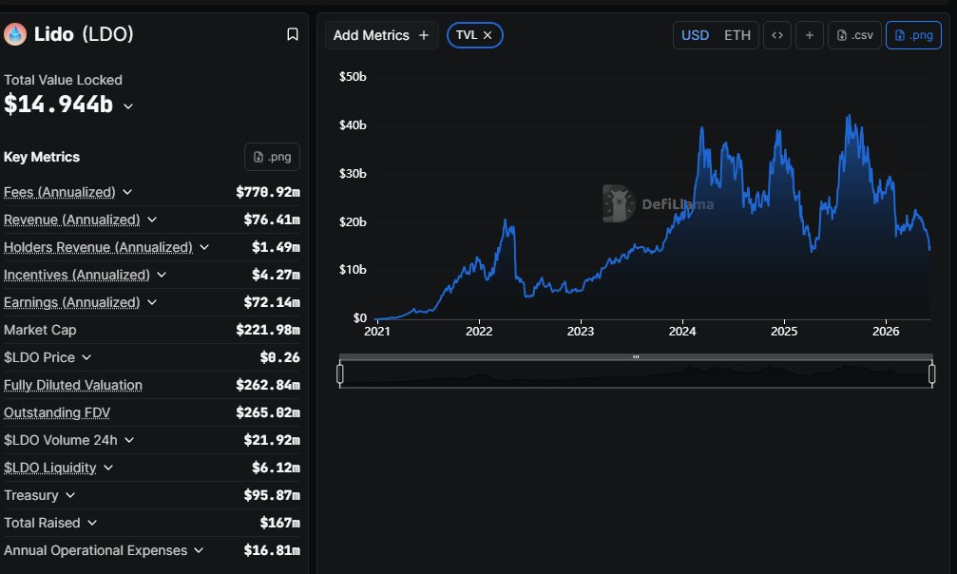Download chart image as .png
Viewport: 957px width, 574px height.
913,35
